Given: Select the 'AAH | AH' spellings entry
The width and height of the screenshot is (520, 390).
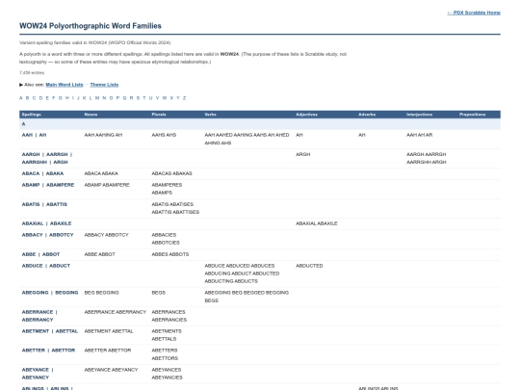Looking at the screenshot, I should [34, 135].
